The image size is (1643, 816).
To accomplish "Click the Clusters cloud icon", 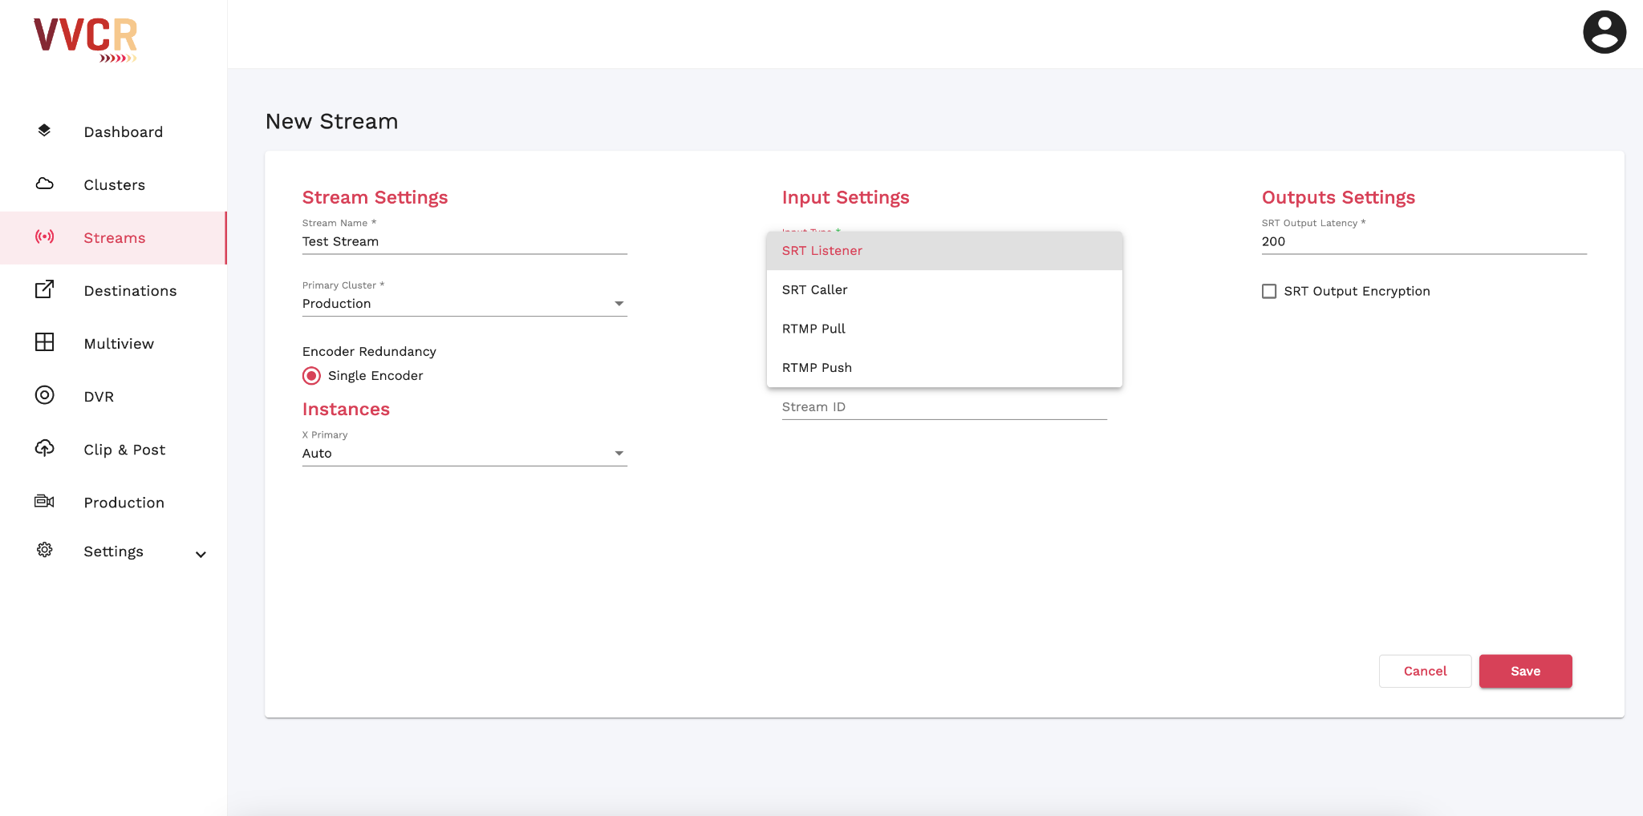I will 44,184.
